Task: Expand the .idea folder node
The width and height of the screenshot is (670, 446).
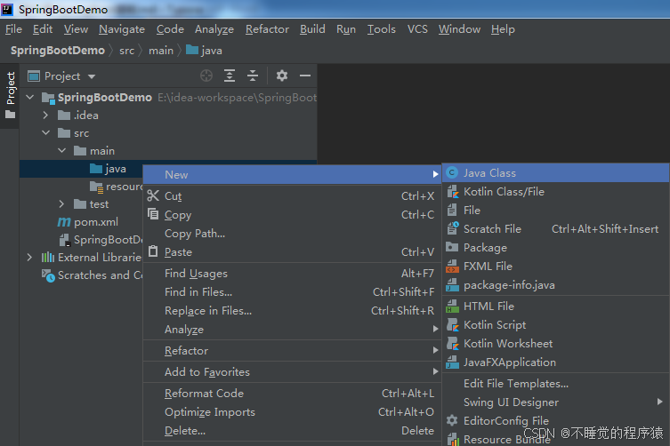Action: click(x=45, y=115)
